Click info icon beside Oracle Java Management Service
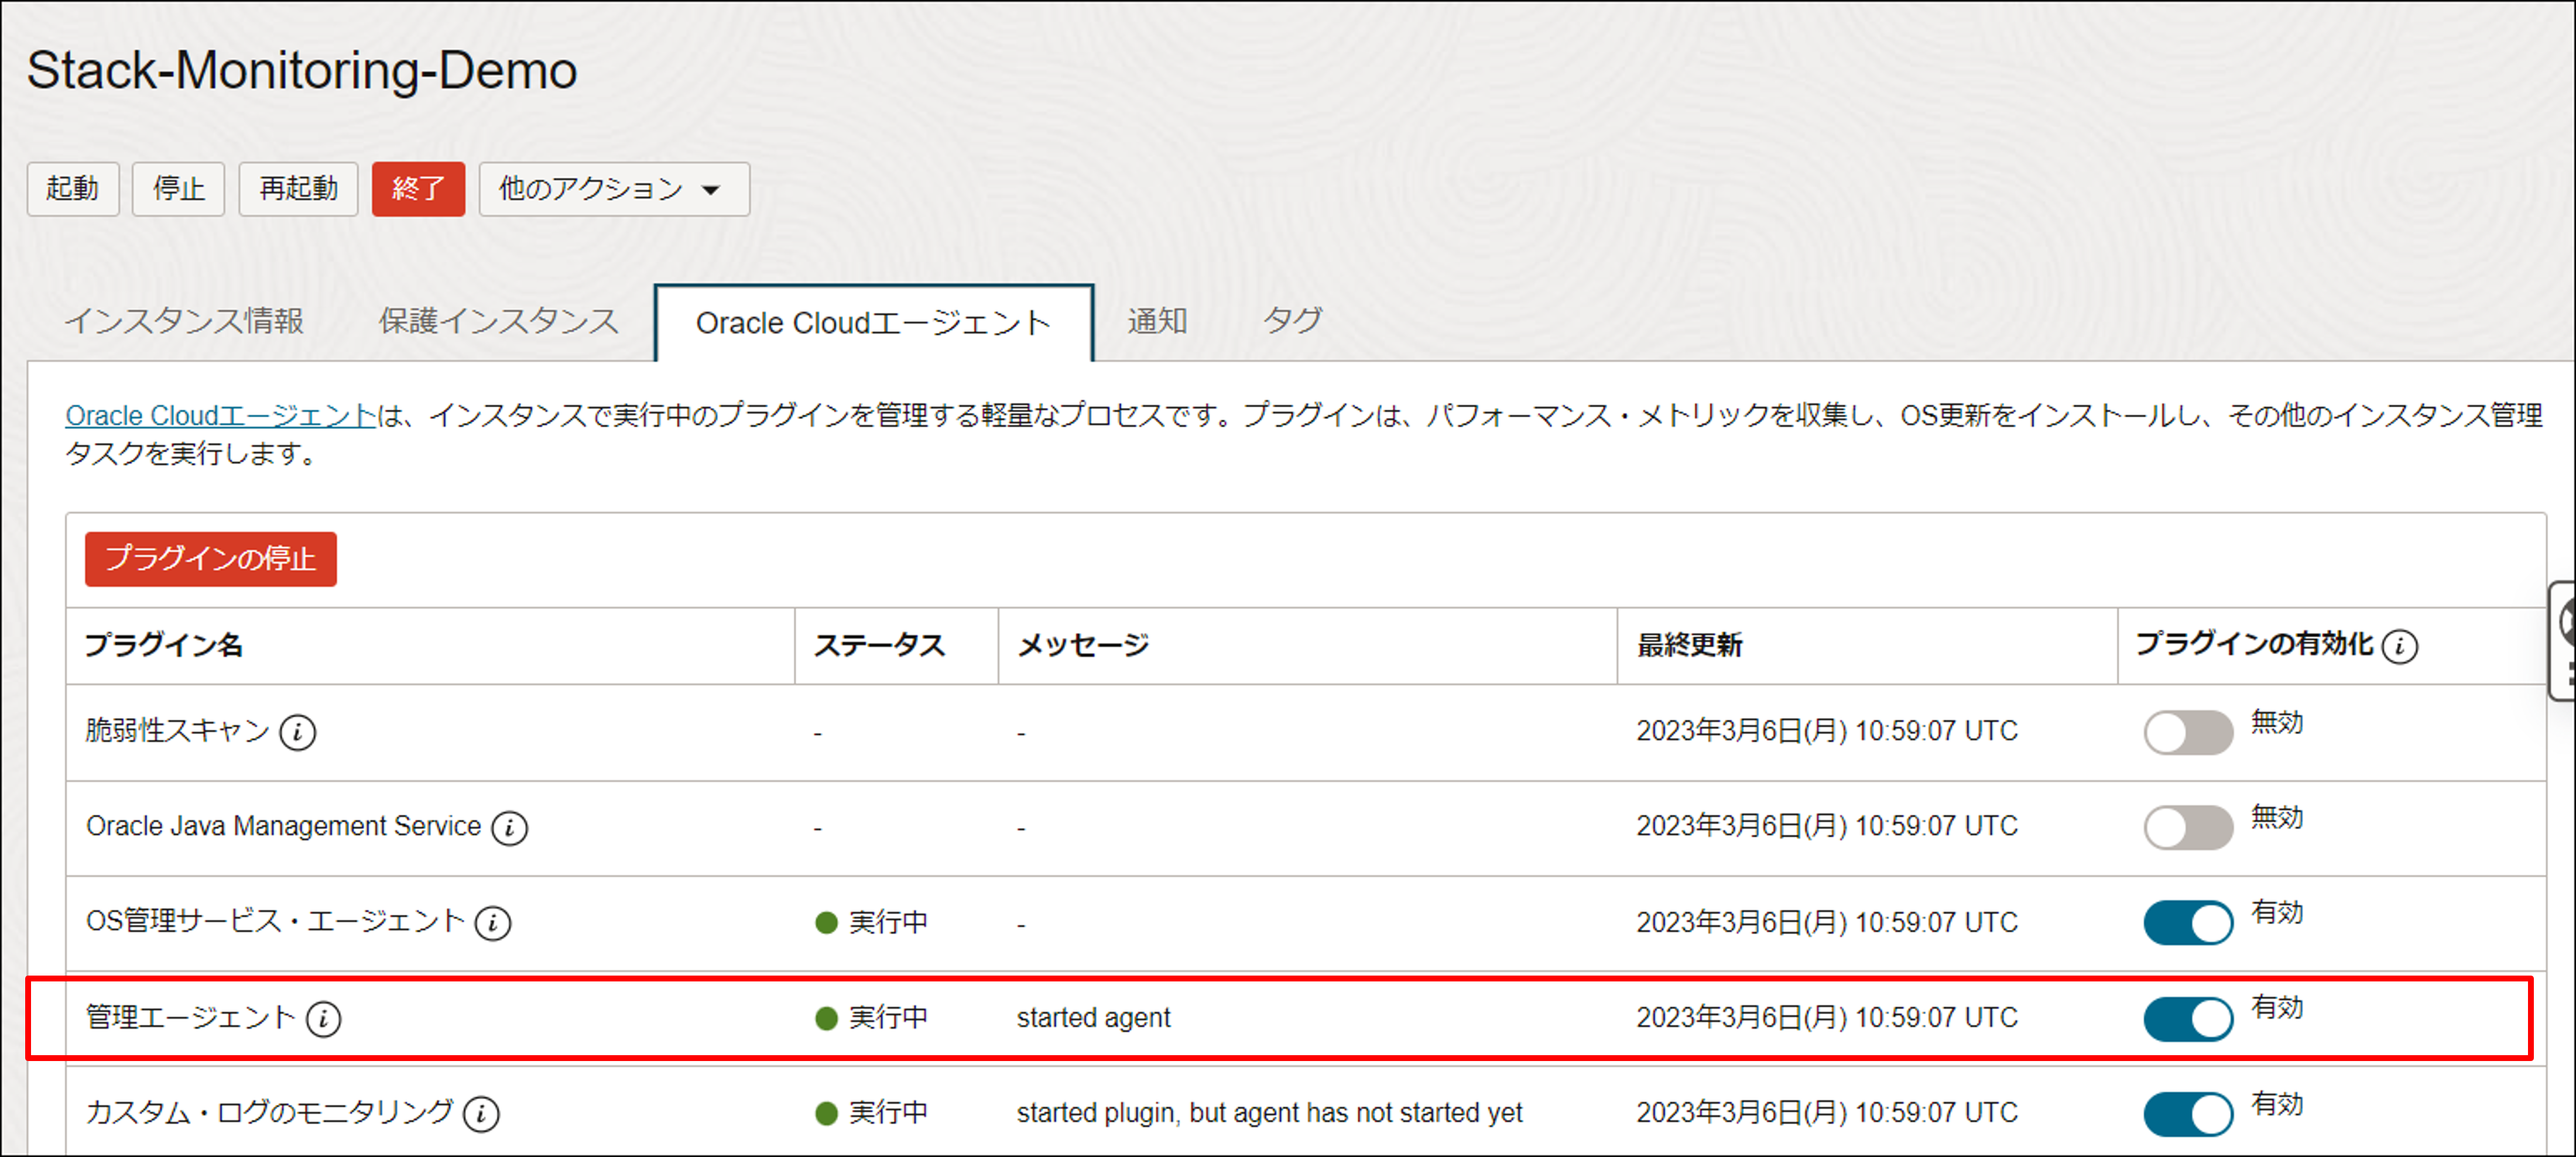Screen dimensions: 2576x1157 pyautogui.click(x=509, y=828)
